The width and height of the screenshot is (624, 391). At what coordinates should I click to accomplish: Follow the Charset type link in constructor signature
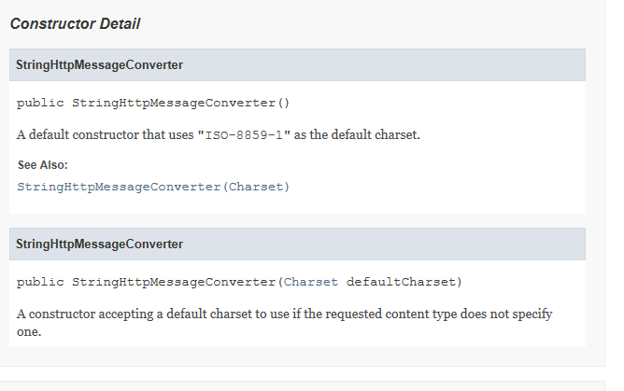[310, 282]
